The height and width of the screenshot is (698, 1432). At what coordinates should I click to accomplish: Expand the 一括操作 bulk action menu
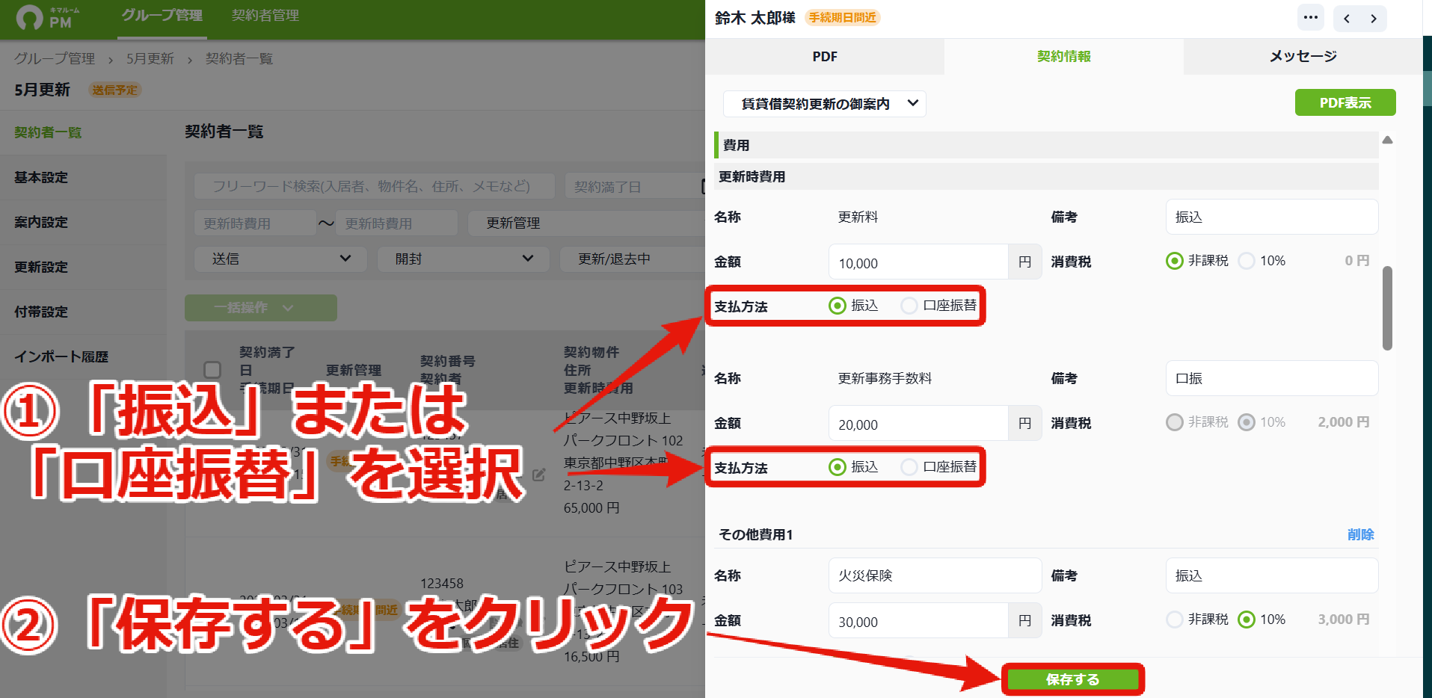(261, 308)
